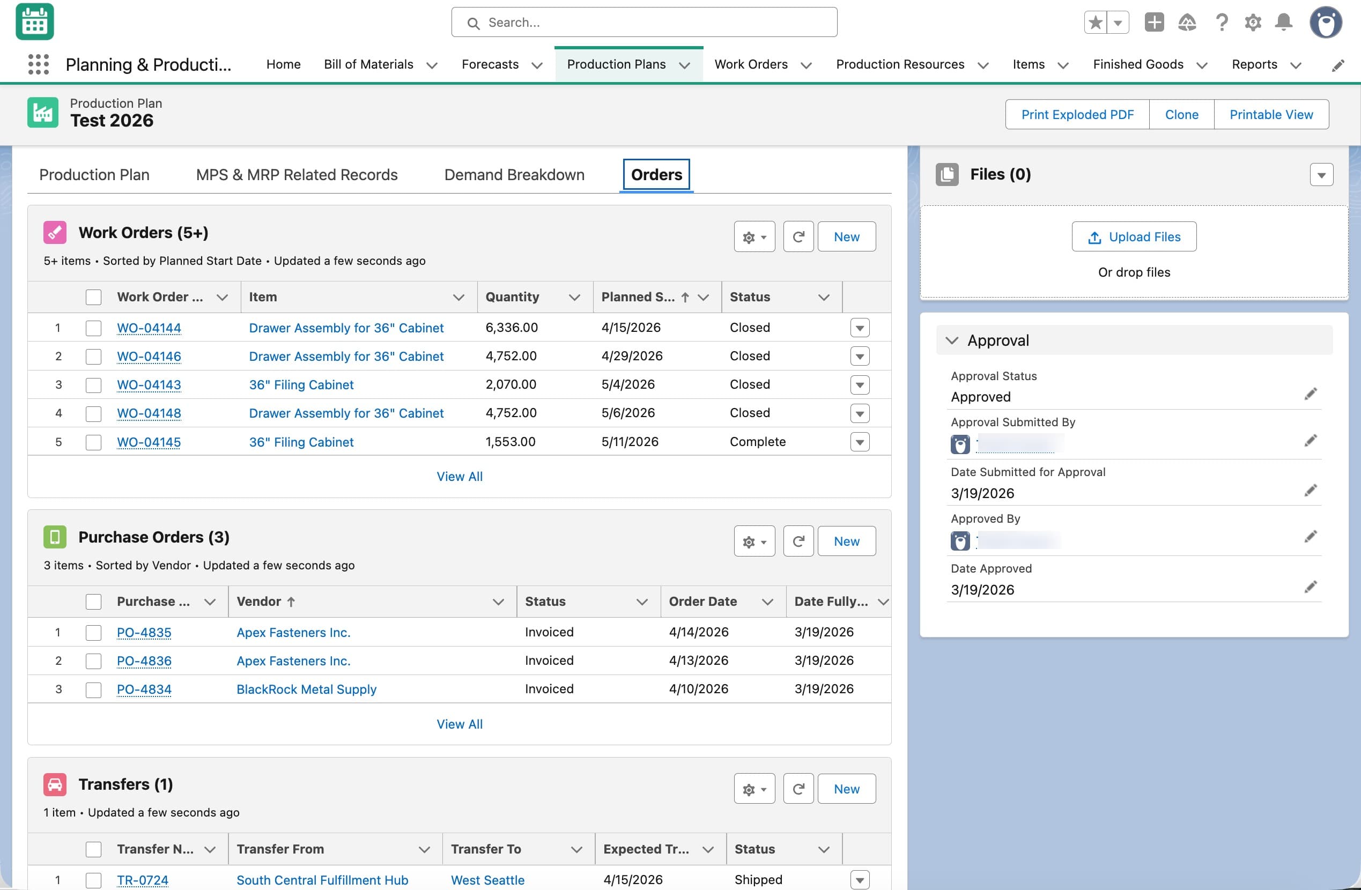Open the user profile avatar
Image resolution: width=1361 pixels, height=890 pixels.
pyautogui.click(x=1326, y=23)
